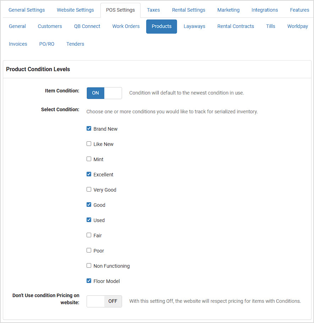Image resolution: width=314 pixels, height=323 pixels.
Task: Select the Worldpay sub-tab
Action: [297, 26]
